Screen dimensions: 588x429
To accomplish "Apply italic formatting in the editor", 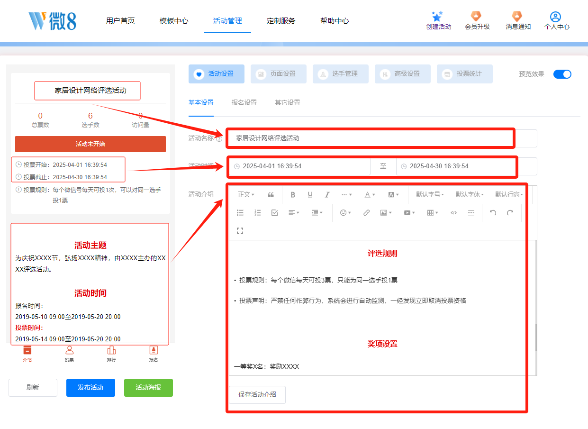I will [x=327, y=194].
